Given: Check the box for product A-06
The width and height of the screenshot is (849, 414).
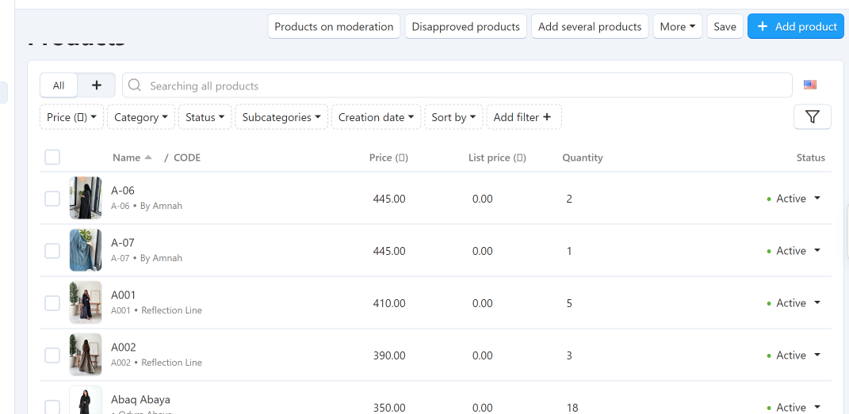Looking at the screenshot, I should coord(52,199).
